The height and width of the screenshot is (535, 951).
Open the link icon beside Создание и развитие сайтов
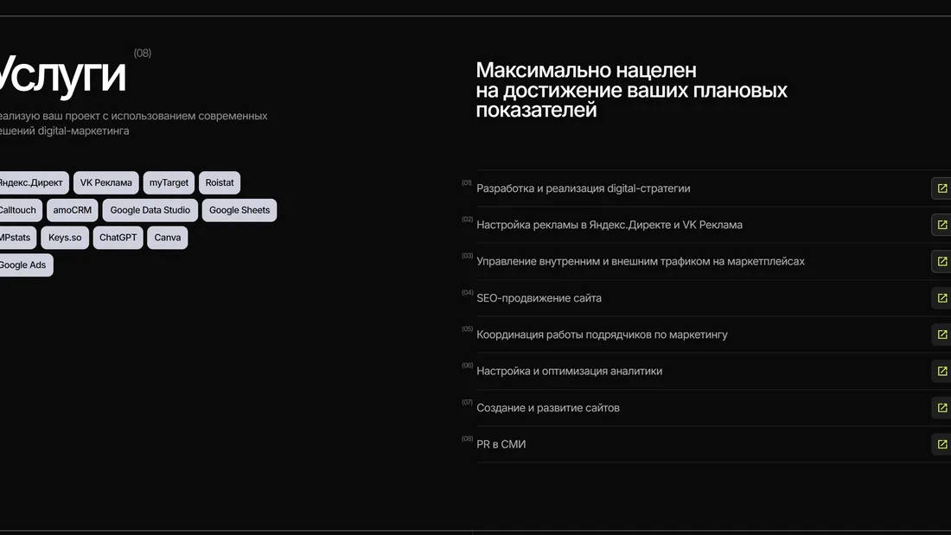tap(941, 407)
